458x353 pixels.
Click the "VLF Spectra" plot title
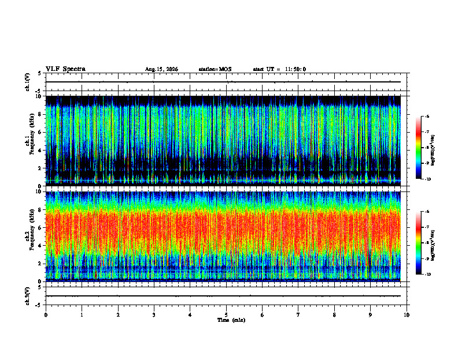coord(65,69)
